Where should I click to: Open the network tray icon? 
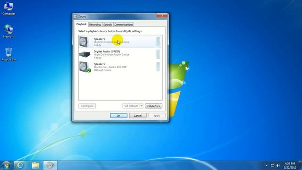click(x=272, y=166)
